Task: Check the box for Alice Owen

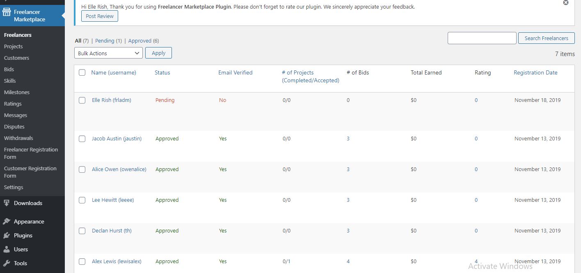Action: pyautogui.click(x=82, y=169)
